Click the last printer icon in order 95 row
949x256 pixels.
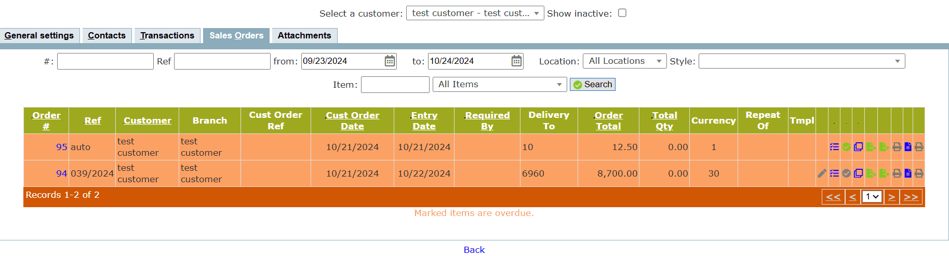tap(919, 147)
